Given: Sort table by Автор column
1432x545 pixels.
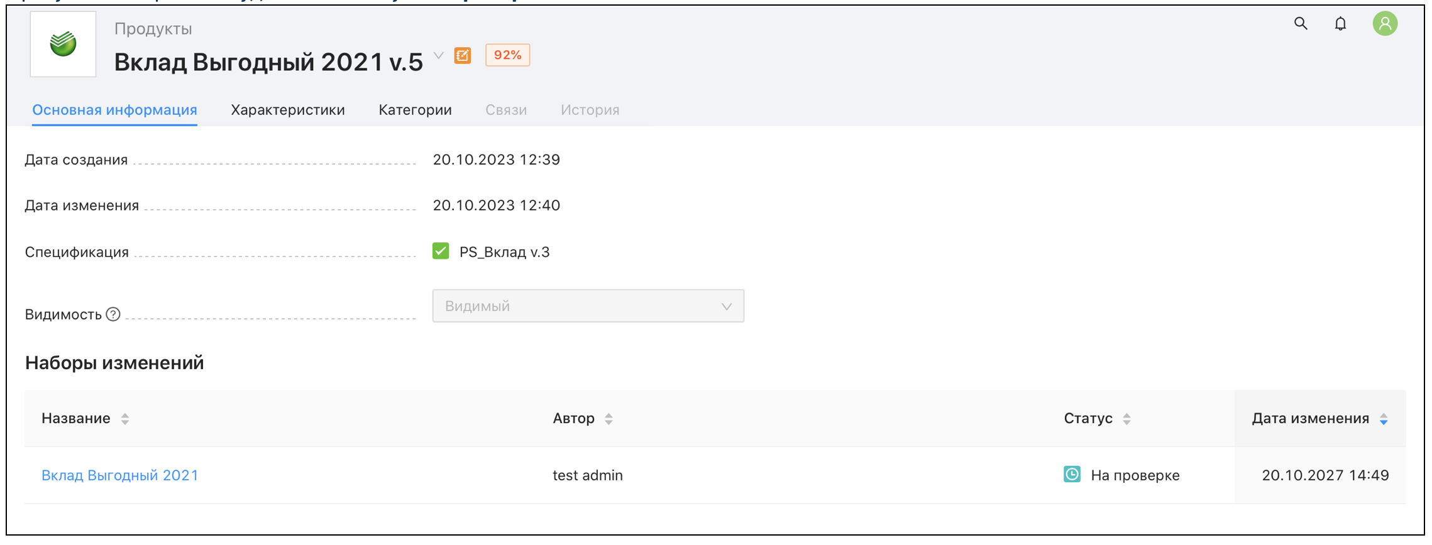Looking at the screenshot, I should coord(609,419).
